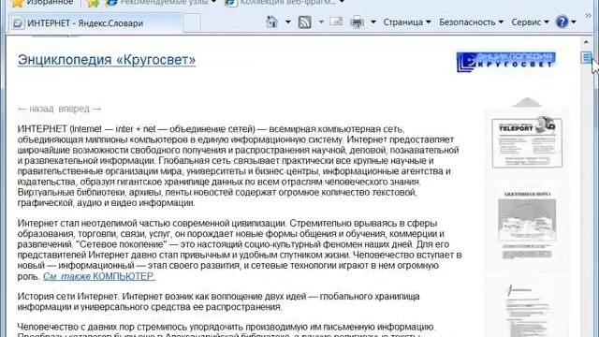Screen dimensions: 599x337
Task: Click the blue help question mark icon
Action: pos(562,22)
